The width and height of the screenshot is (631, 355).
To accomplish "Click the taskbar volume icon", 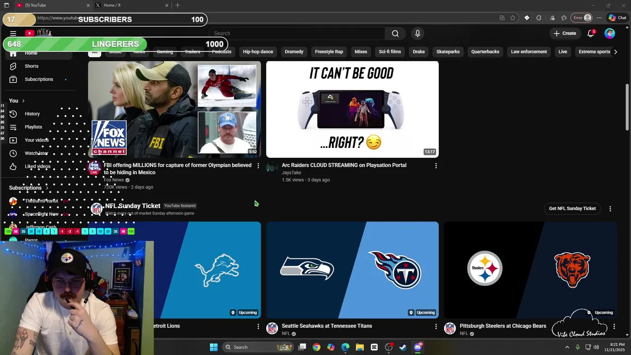I will coord(597,347).
